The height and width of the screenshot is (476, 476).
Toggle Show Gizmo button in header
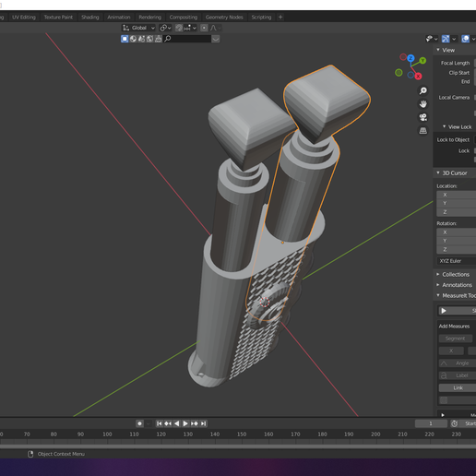click(446, 39)
